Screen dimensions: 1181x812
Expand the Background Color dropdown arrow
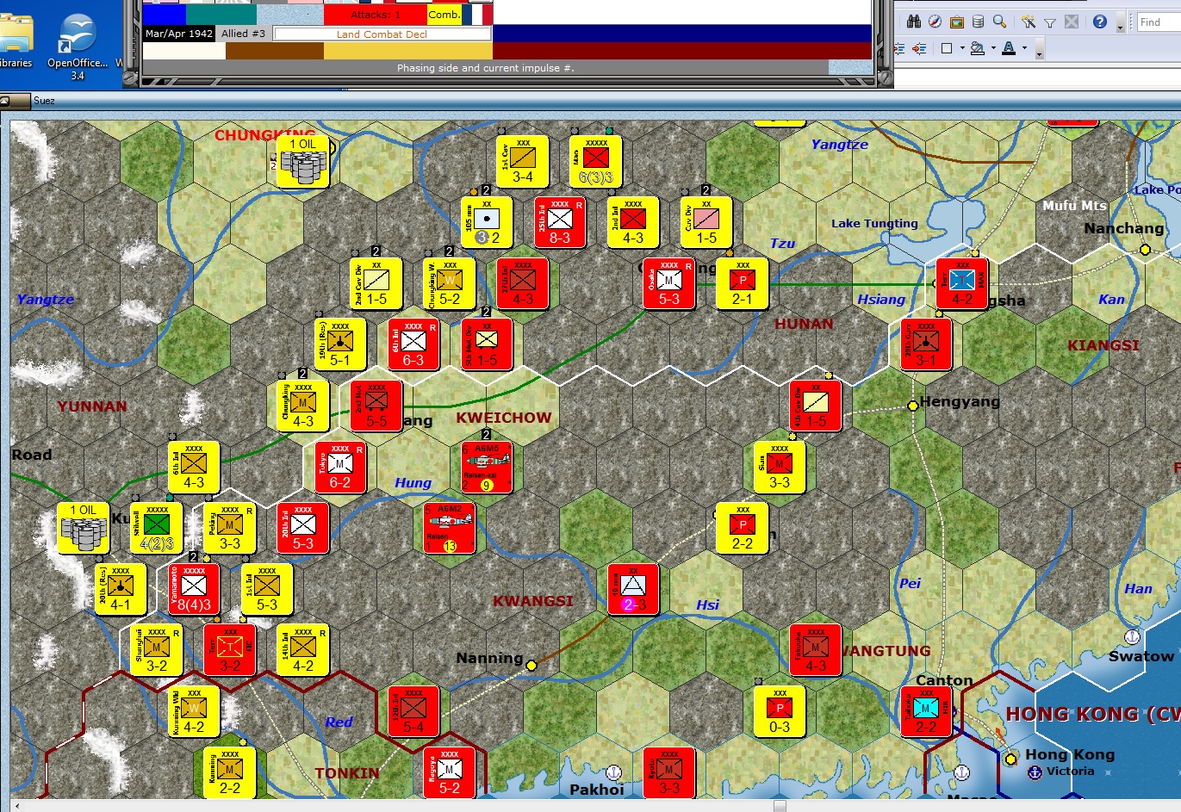pyautogui.click(x=992, y=48)
